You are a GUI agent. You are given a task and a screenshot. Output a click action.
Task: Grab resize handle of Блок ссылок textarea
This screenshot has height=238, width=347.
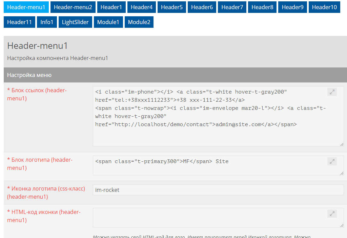[x=342, y=144]
